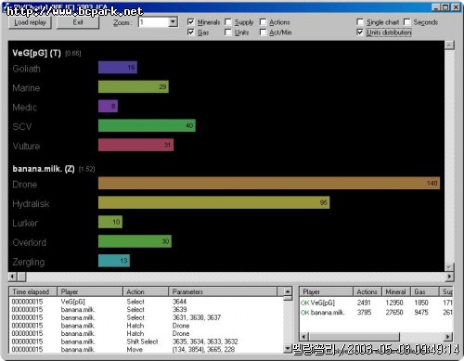
Task: Click the Parameters column header
Action: tap(223, 291)
